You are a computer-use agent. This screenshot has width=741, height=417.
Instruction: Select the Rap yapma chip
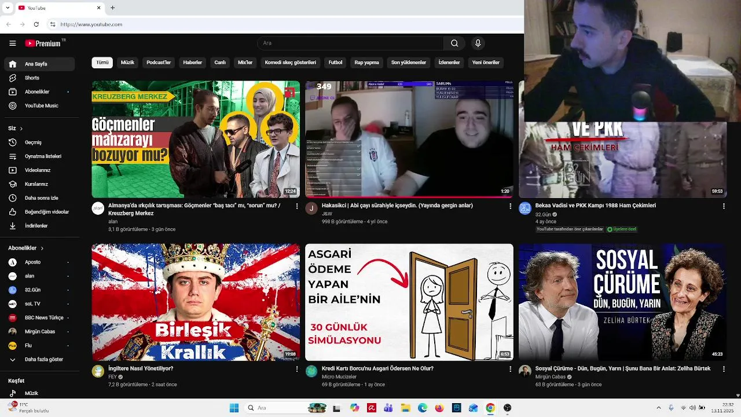[367, 63]
